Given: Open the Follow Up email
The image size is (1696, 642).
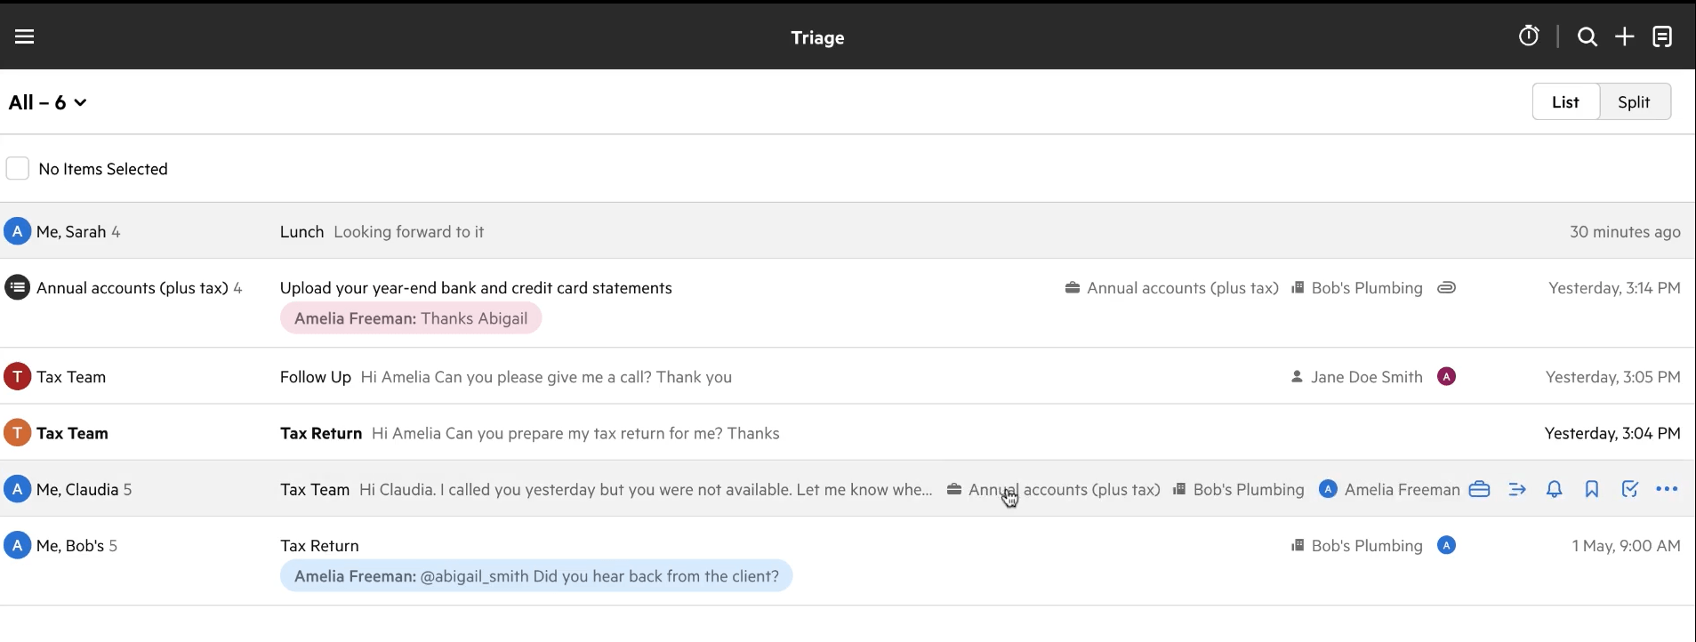Looking at the screenshot, I should click(848, 376).
